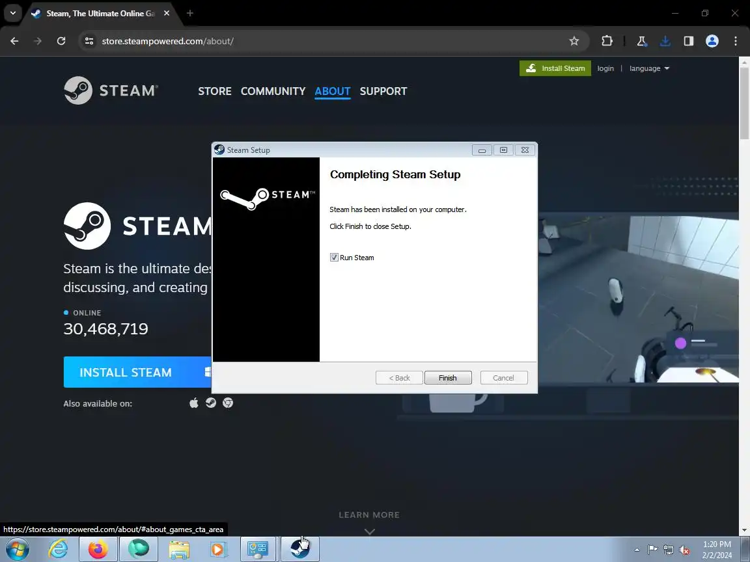Select the Steam browser tab
Viewport: 750px width, 562px height.
point(98,14)
